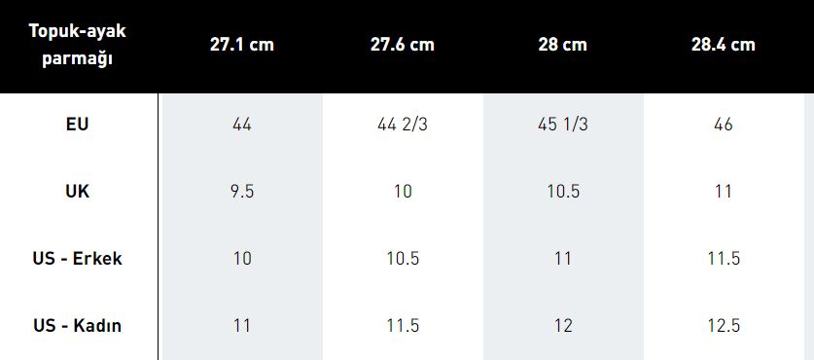
Task: Click the 28 cm column header
Action: tap(563, 45)
